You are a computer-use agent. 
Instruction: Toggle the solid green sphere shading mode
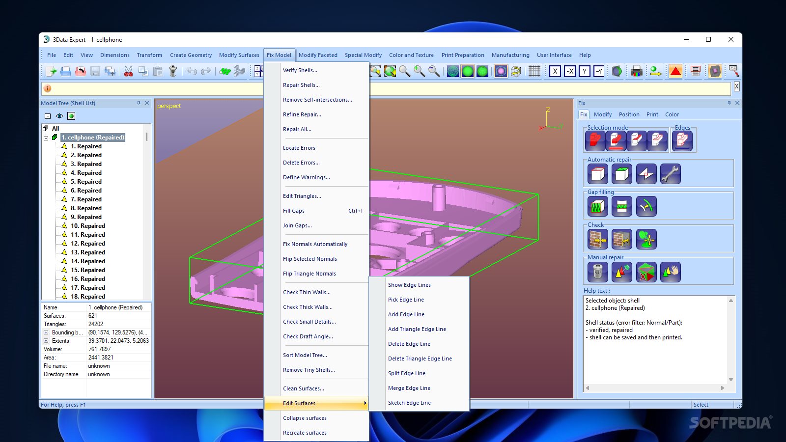coord(468,71)
